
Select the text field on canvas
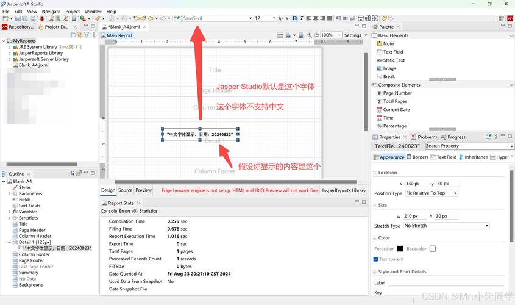[200, 134]
